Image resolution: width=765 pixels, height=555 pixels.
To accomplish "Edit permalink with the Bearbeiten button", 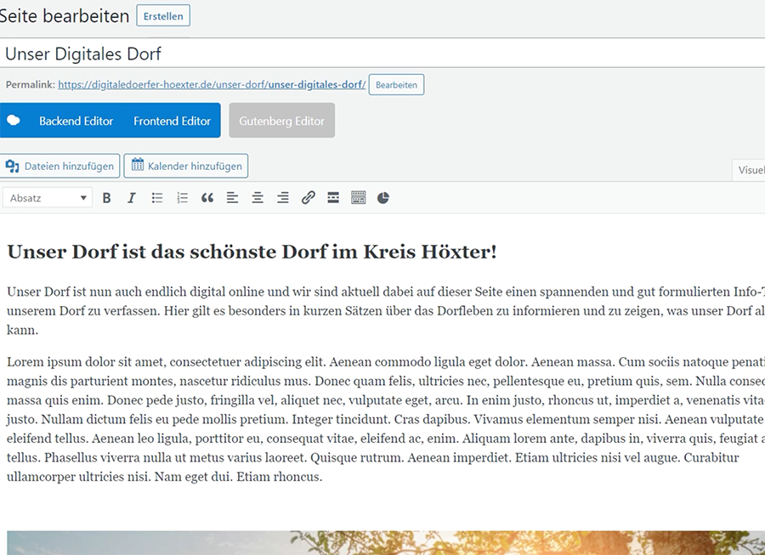I will pyautogui.click(x=396, y=85).
